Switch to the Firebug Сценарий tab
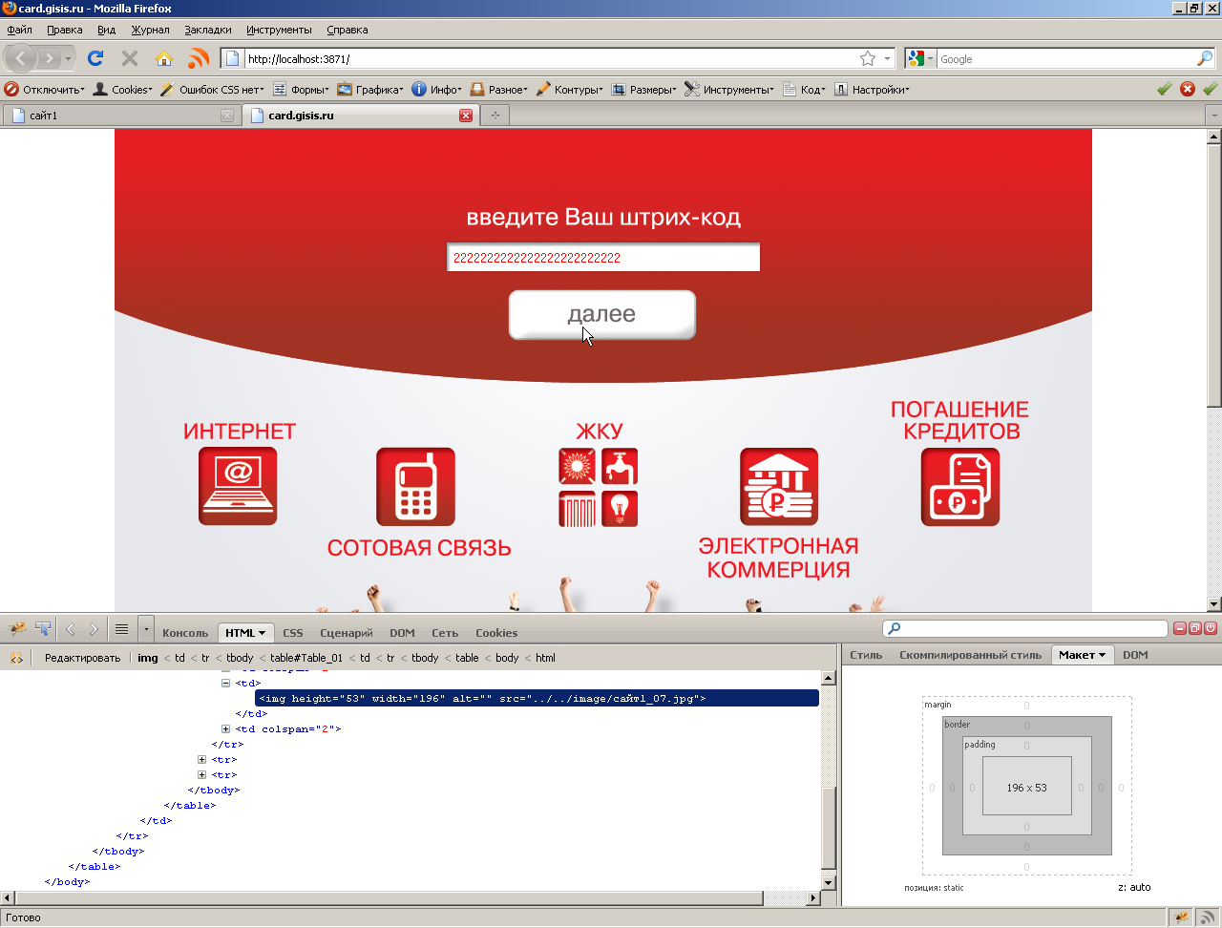 347,632
